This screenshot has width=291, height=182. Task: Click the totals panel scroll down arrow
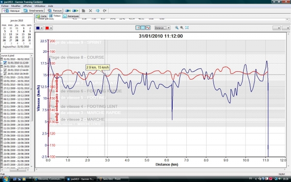[287, 19]
